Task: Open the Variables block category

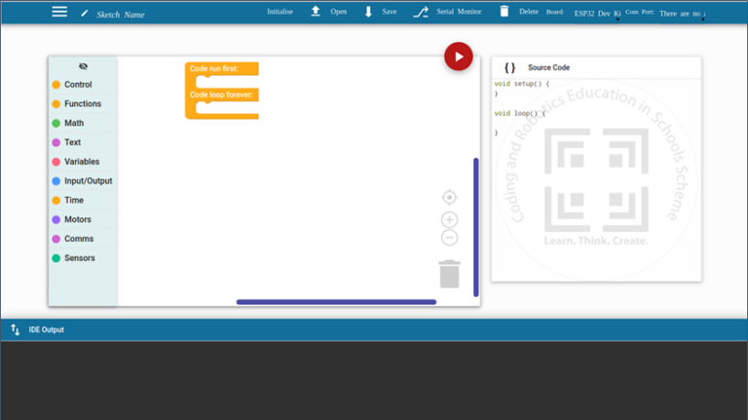Action: [83, 162]
